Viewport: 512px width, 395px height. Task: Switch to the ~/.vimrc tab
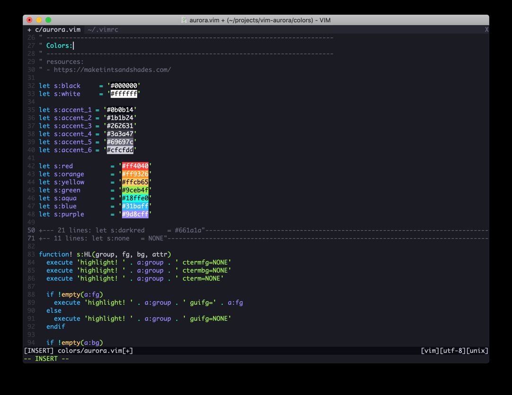pyautogui.click(x=103, y=29)
